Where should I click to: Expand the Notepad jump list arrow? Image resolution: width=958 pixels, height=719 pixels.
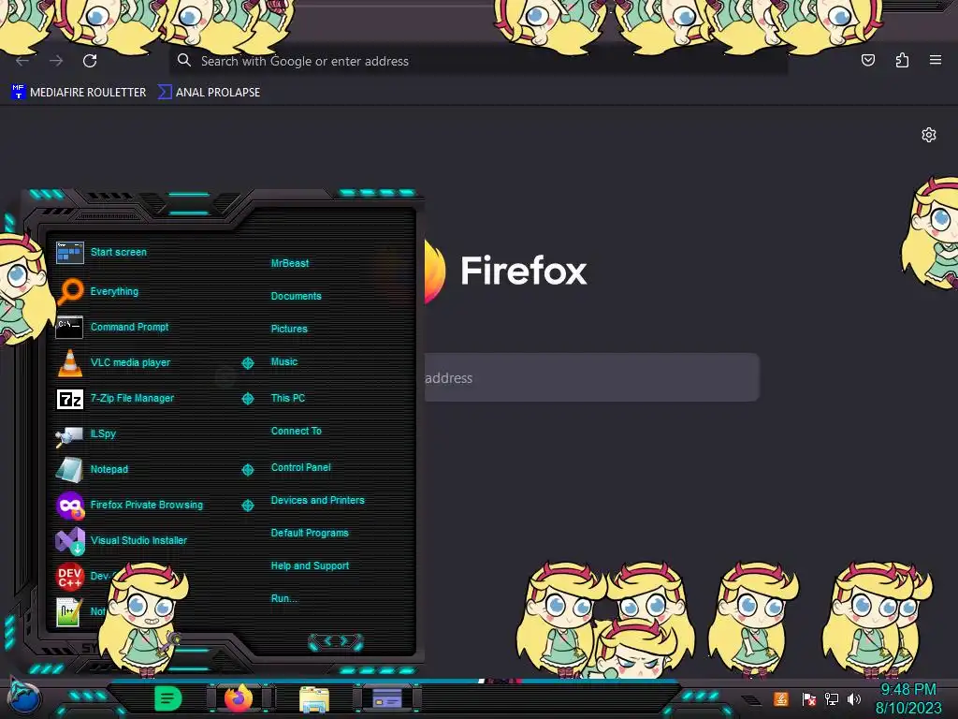coord(247,470)
